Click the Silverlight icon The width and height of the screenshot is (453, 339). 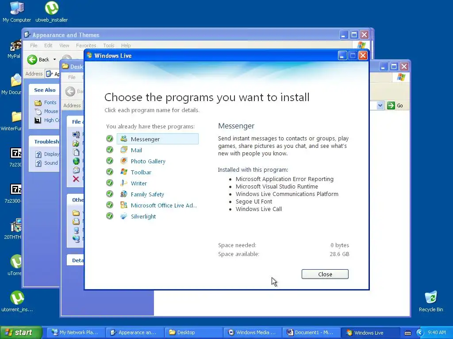coord(124,216)
